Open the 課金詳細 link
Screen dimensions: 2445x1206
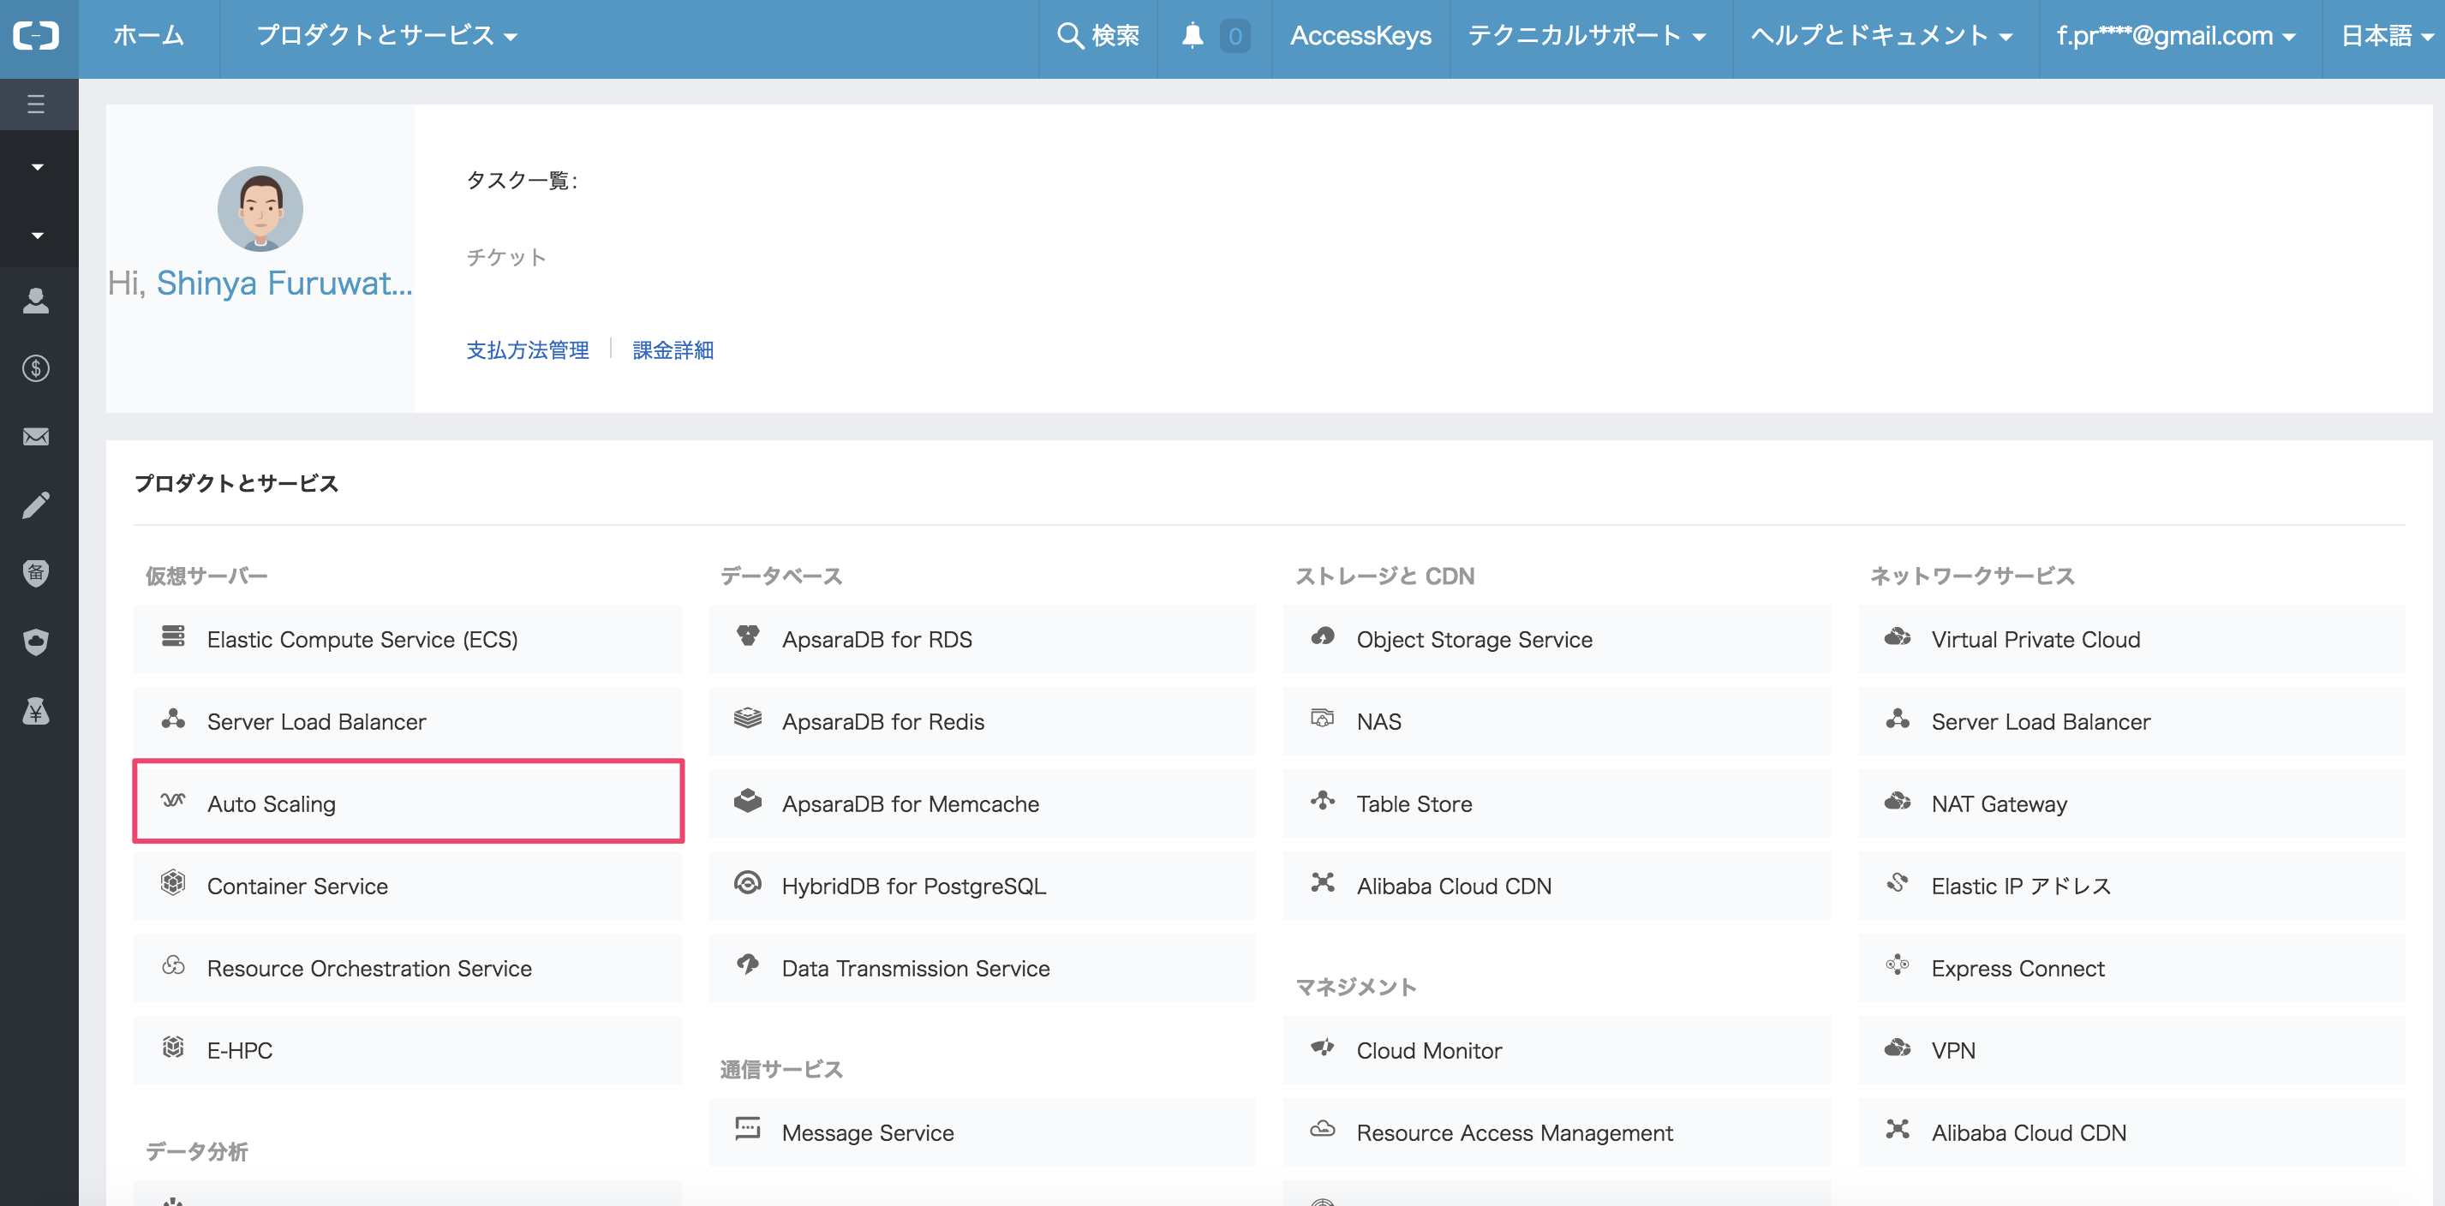coord(673,350)
